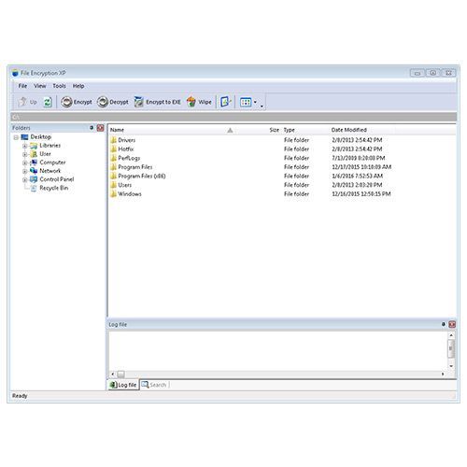
Task: Collapse the Desktop tree node
Action: click(x=16, y=137)
